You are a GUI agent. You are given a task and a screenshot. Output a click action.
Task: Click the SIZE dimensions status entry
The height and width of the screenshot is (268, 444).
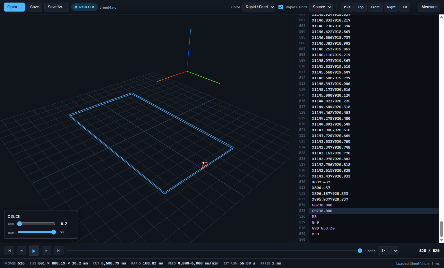click(59, 263)
